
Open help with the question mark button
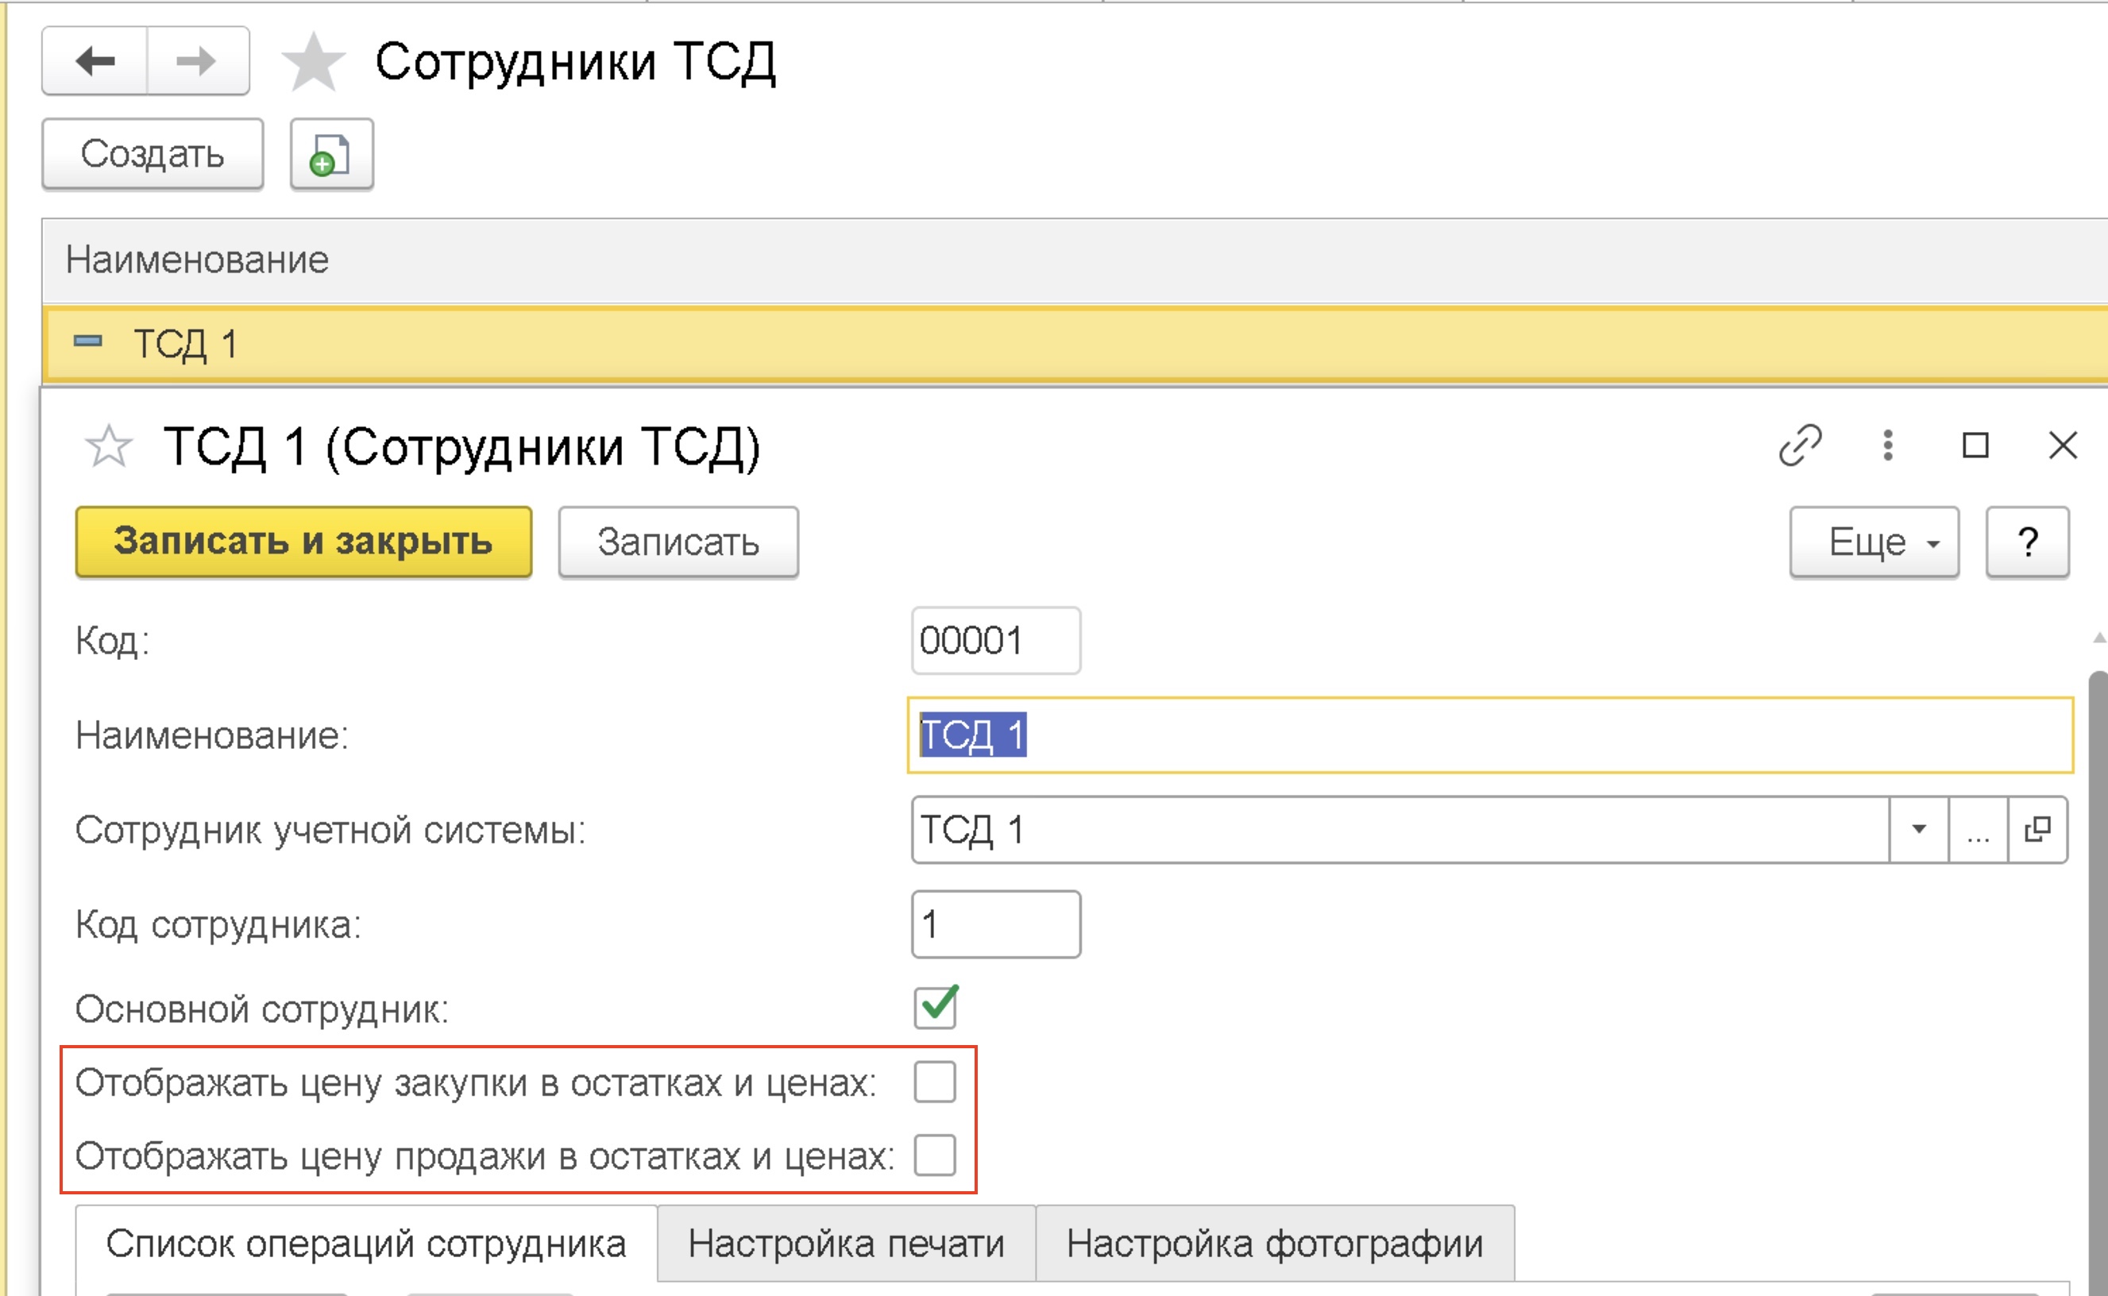point(2028,542)
